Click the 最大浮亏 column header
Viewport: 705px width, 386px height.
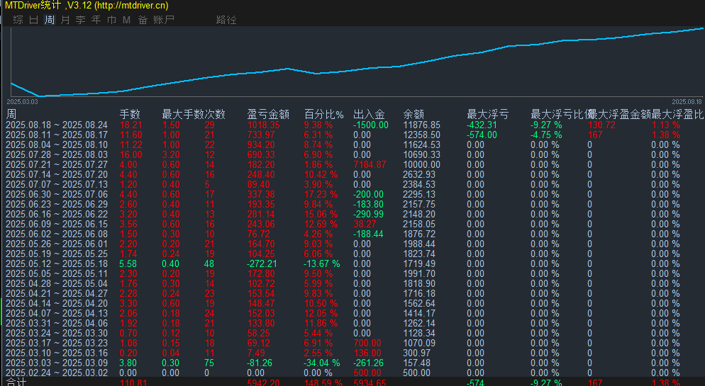tap(487, 114)
